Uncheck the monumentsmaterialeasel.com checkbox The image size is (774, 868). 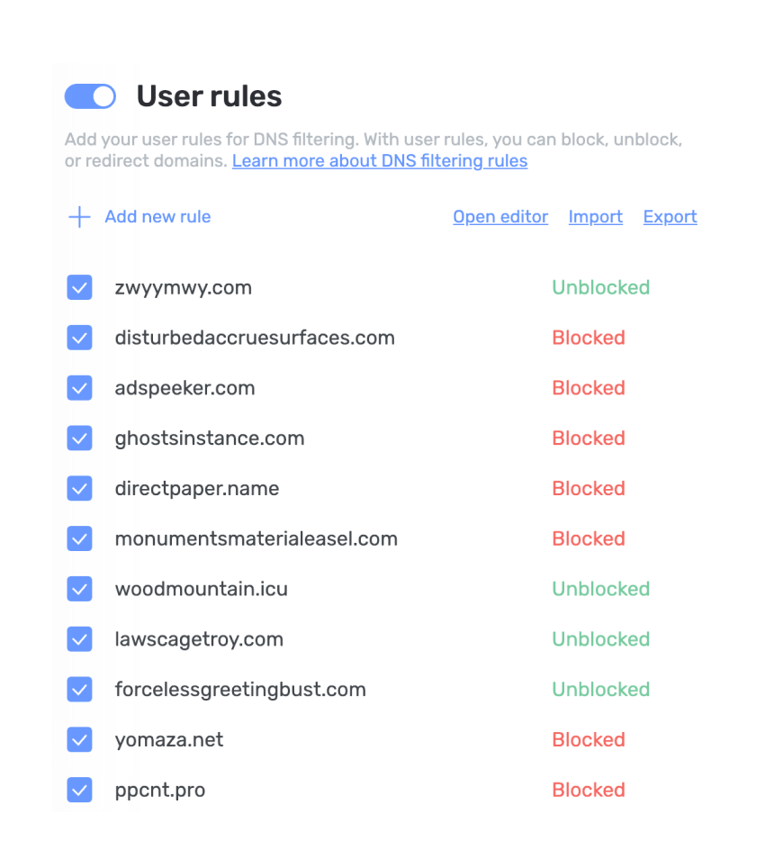pos(80,538)
